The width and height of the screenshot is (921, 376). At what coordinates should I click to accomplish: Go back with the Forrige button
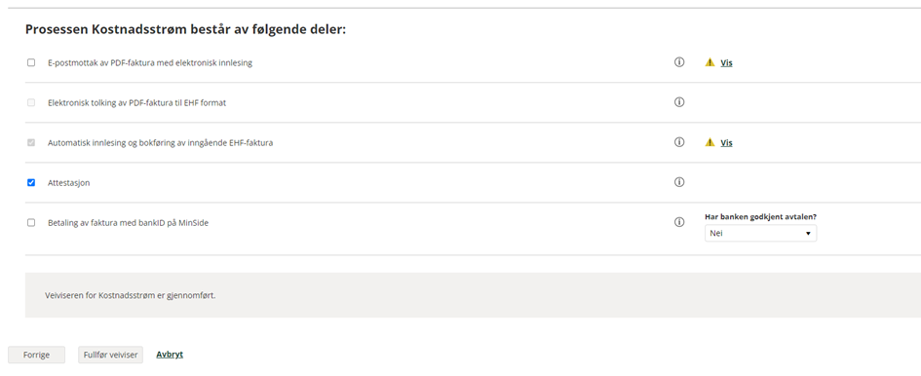36,355
